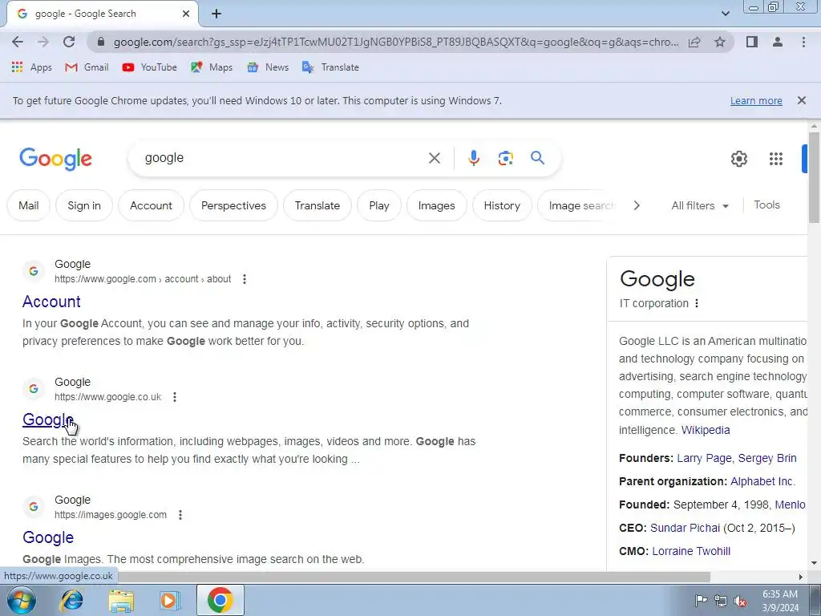This screenshot has height=616, width=821.
Task: Open three-dot options for the account about result
Action: pos(244,279)
